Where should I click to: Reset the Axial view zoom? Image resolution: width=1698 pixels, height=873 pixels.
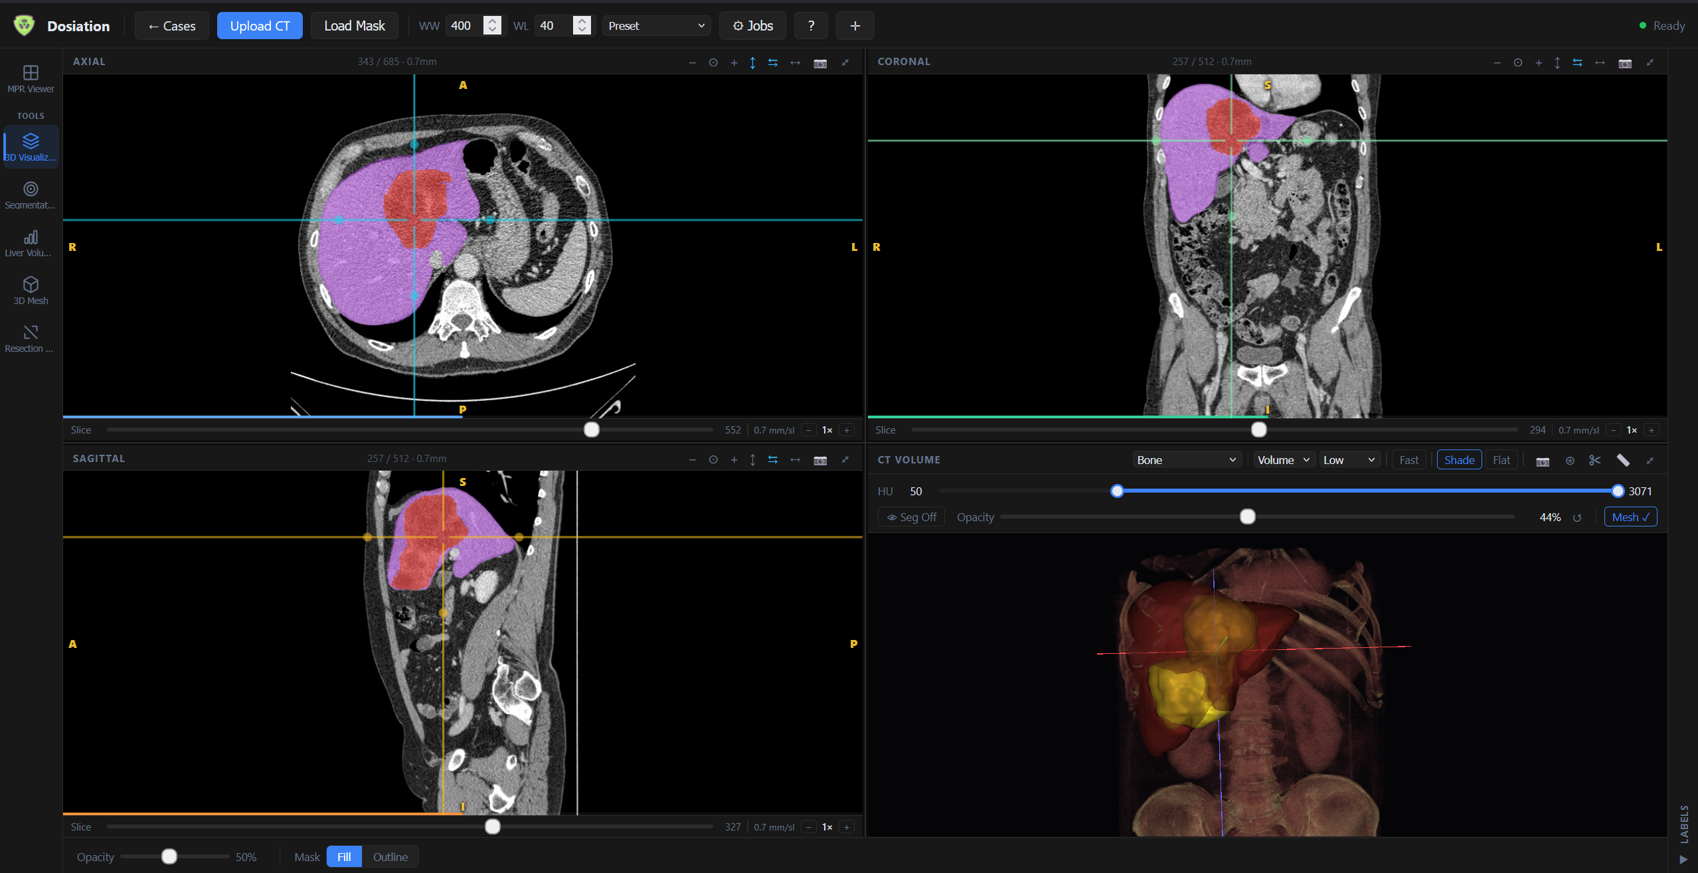tap(713, 62)
